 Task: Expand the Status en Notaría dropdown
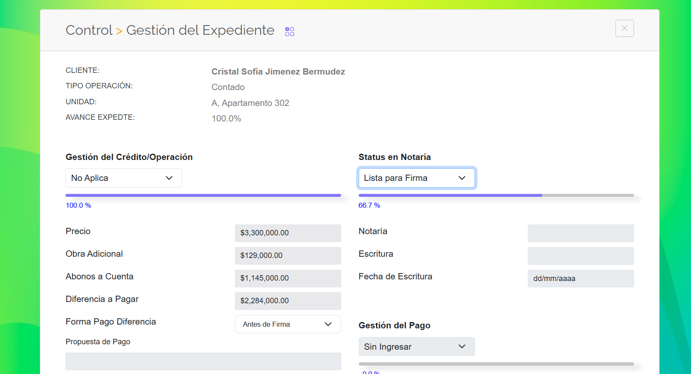tap(416, 178)
